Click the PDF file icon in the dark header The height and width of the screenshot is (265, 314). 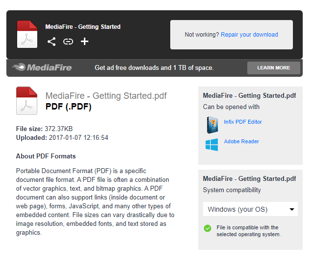pyautogui.click(x=27, y=34)
